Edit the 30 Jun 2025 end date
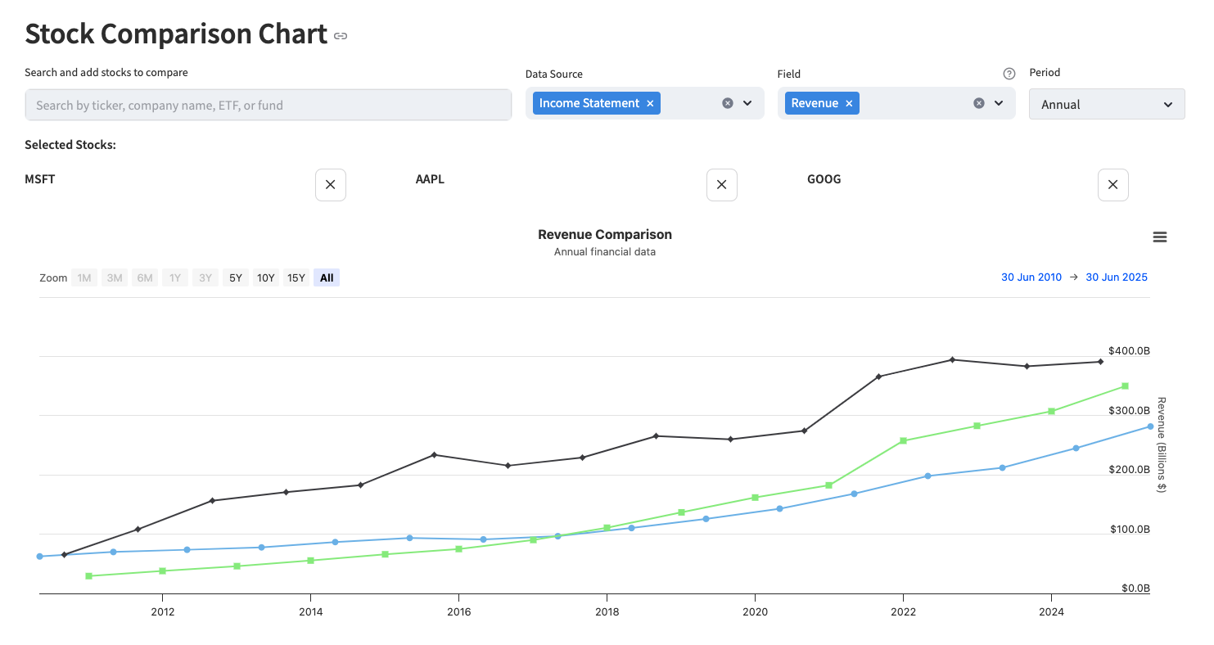This screenshot has height=645, width=1214. (1117, 277)
